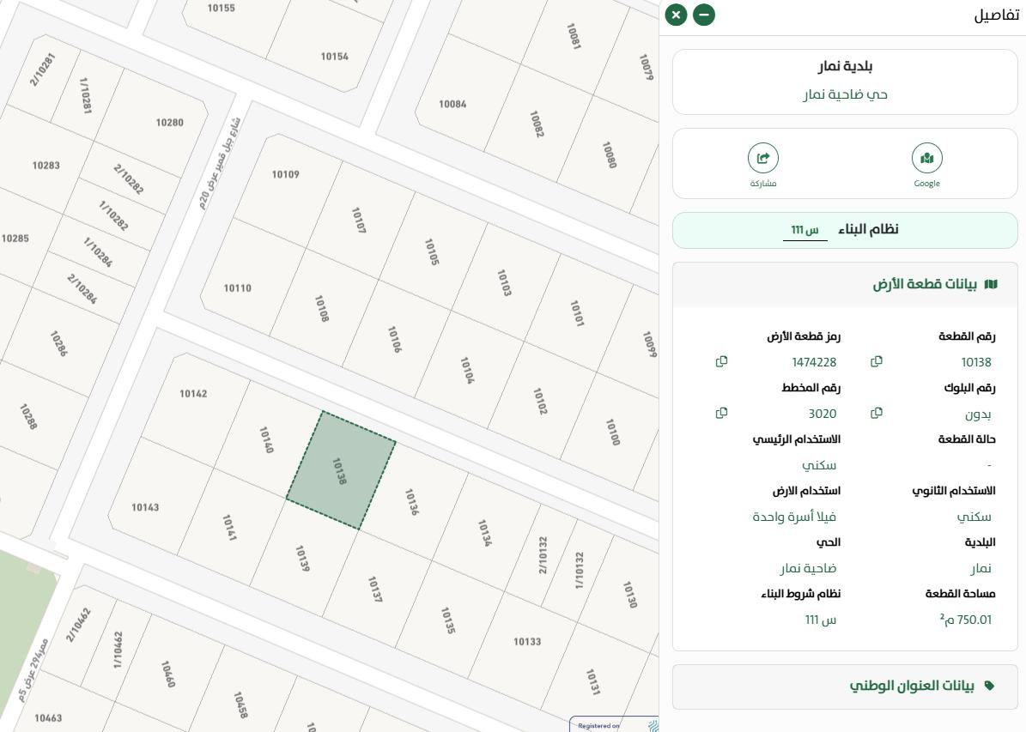
Task: Collapse the بيانات قطعة الأرض section
Action: point(845,285)
